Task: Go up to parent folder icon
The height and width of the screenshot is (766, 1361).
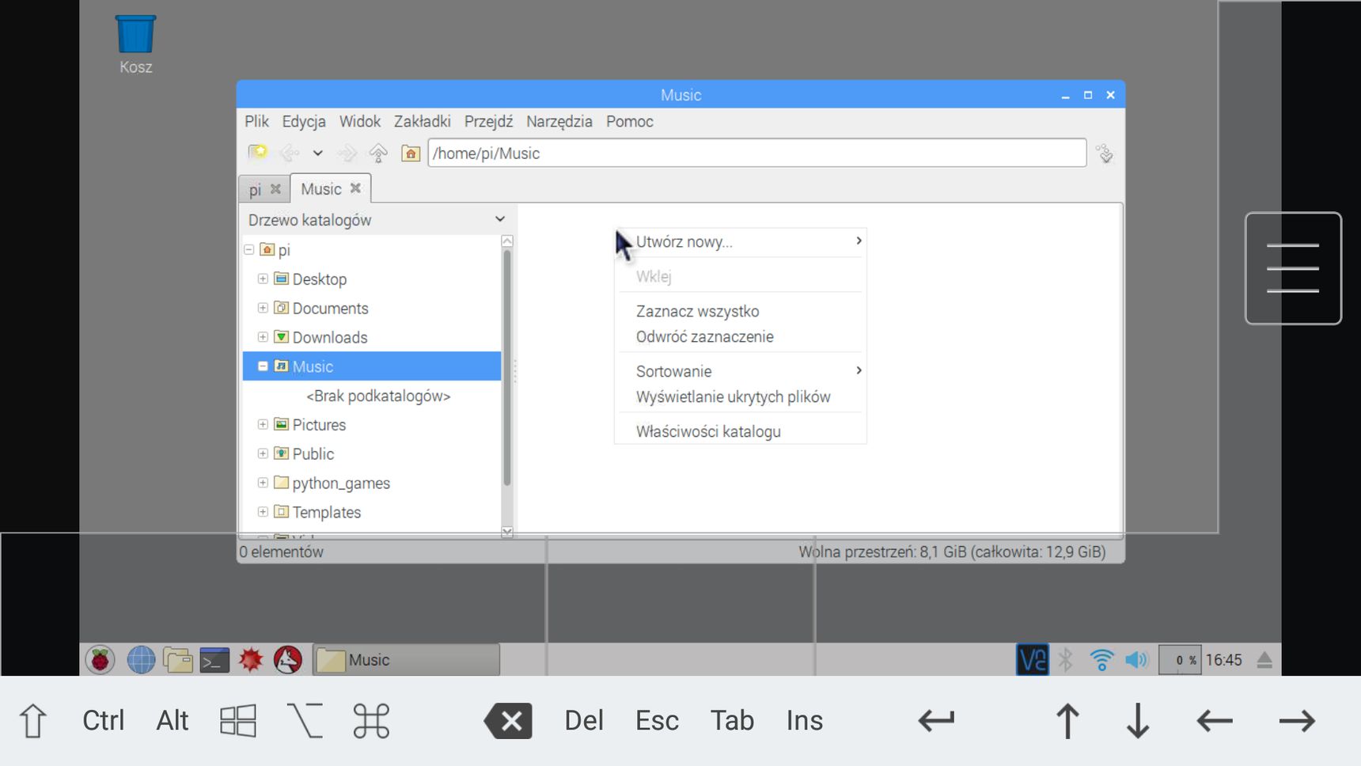Action: pos(378,153)
